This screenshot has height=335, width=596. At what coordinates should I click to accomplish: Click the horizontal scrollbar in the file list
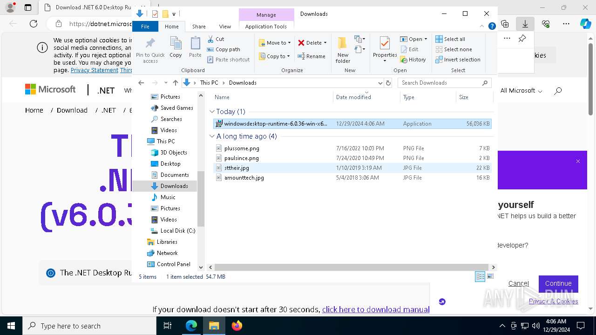pyautogui.click(x=352, y=267)
